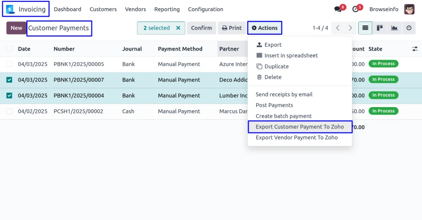The height and width of the screenshot is (220, 422).
Task: Toggle the select-all header checkbox
Action: tap(9, 49)
